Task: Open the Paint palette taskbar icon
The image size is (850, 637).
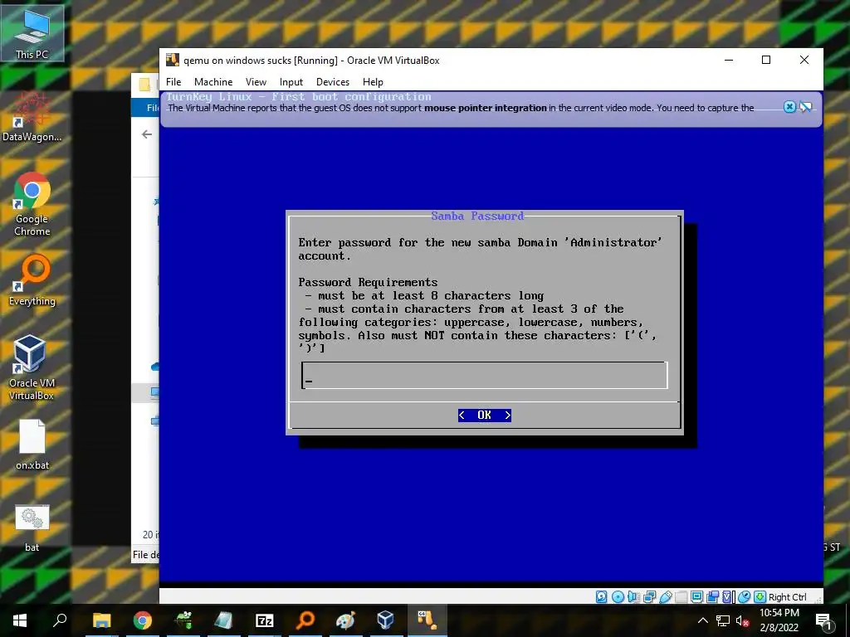Action: pos(345,620)
